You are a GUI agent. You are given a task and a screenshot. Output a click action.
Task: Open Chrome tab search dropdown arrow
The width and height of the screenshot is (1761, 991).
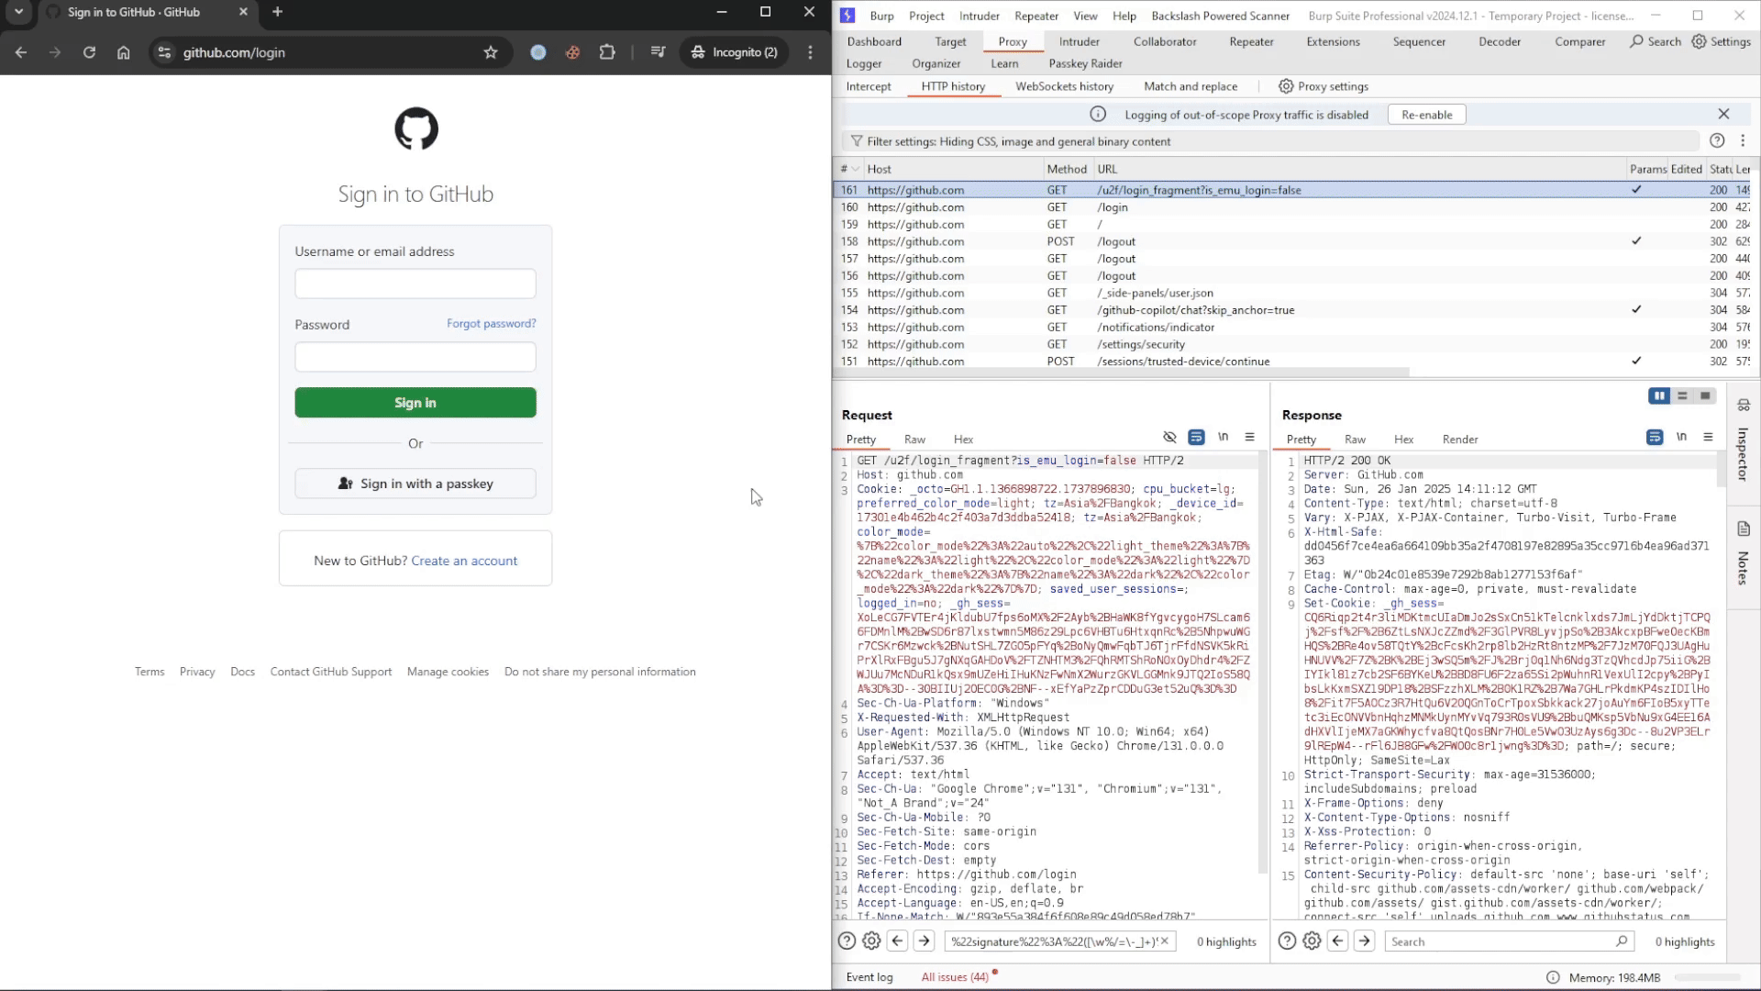[x=18, y=12]
